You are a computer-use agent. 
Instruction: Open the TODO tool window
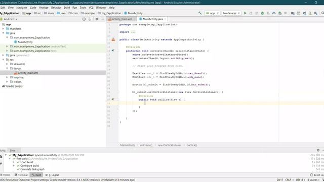point(5,175)
